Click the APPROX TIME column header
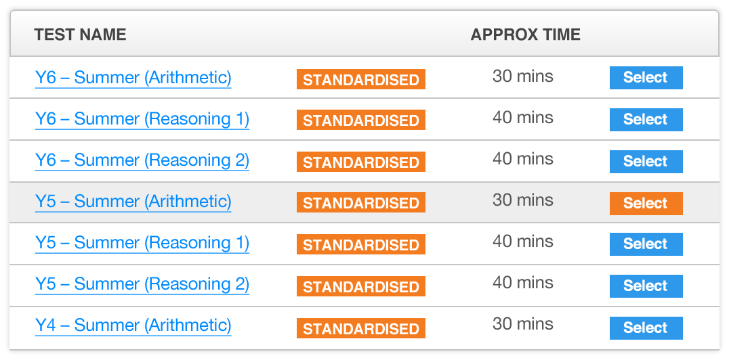The height and width of the screenshot is (360, 729). [525, 35]
